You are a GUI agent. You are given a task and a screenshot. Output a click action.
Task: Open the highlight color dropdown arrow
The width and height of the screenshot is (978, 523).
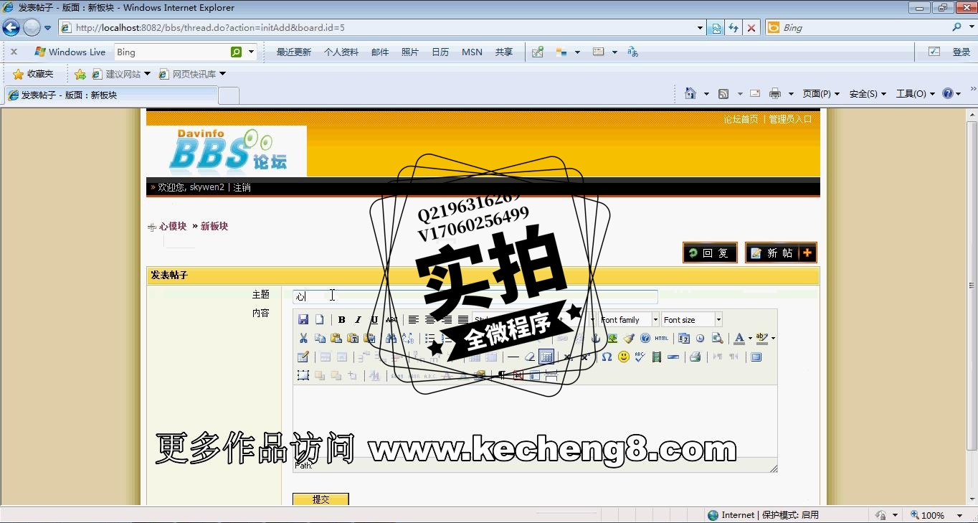pyautogui.click(x=773, y=339)
